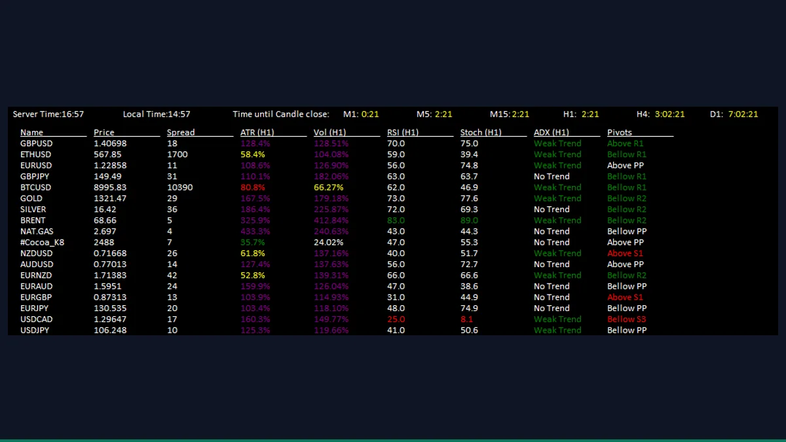This screenshot has width=786, height=442.
Task: Select the USDCAD symbol name
Action: [36, 320]
